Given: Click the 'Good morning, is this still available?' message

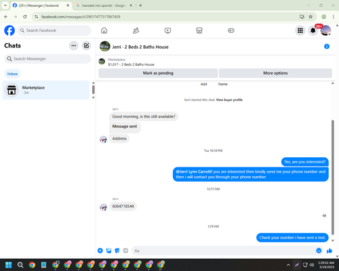Looking at the screenshot, I should point(144,117).
